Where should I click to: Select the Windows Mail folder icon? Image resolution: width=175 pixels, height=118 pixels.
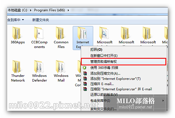pyautogui.click(x=60, y=67)
